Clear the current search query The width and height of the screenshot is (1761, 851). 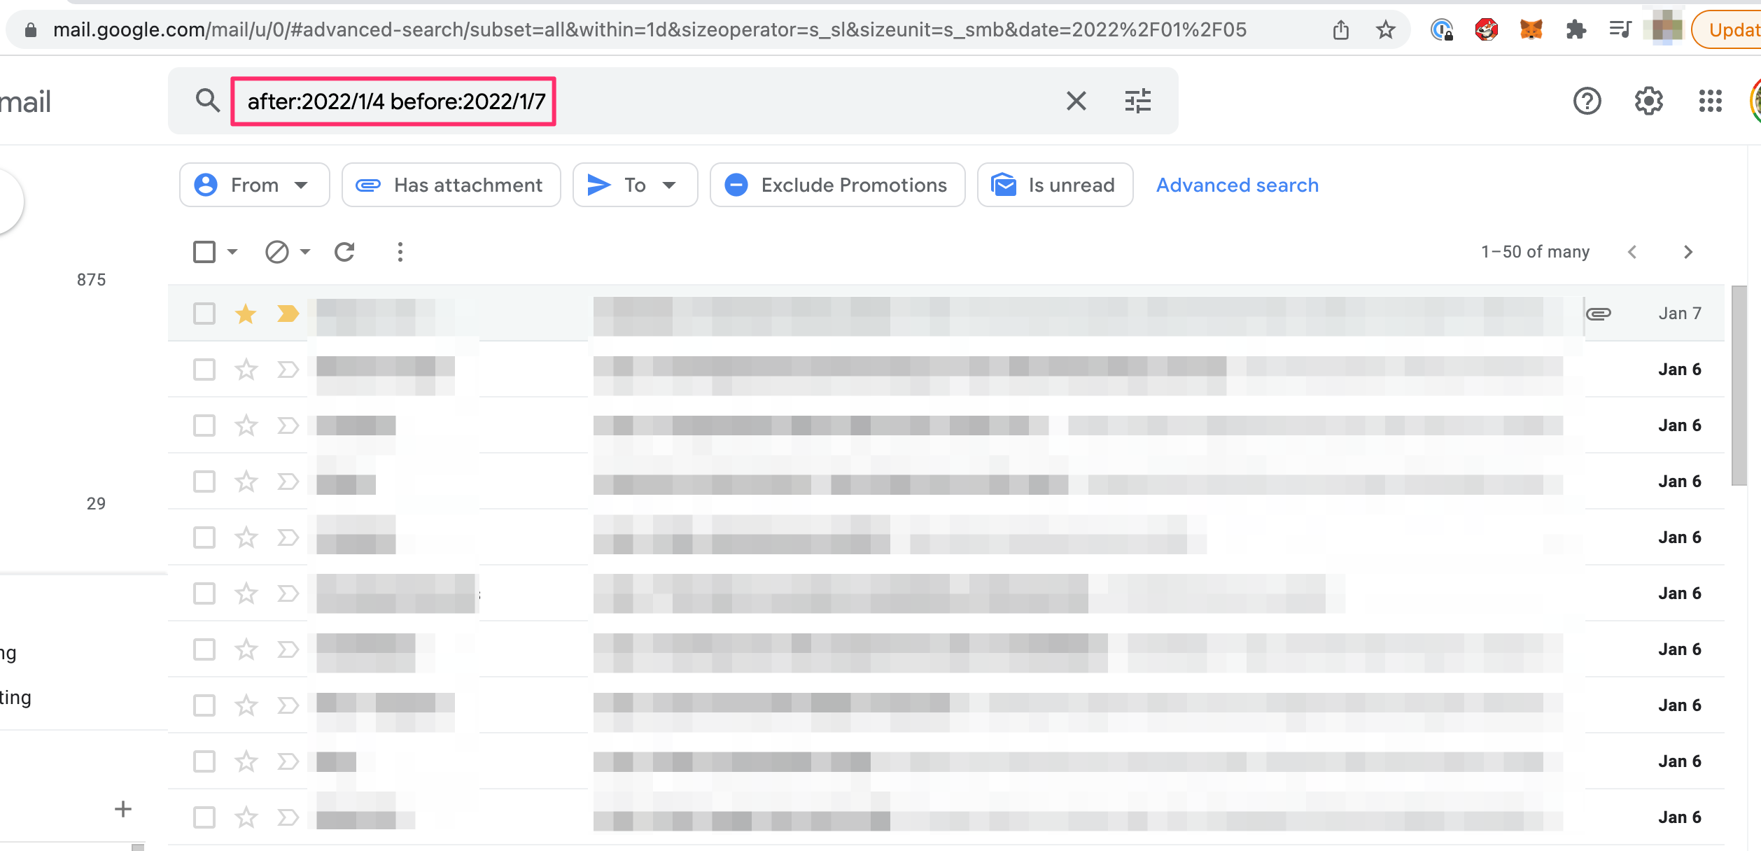pyautogui.click(x=1076, y=101)
